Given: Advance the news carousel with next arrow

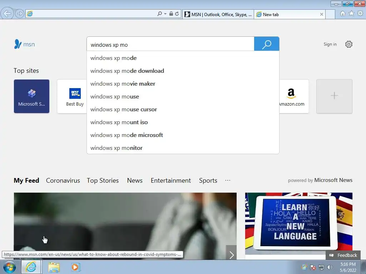Looking at the screenshot, I should coord(231,255).
